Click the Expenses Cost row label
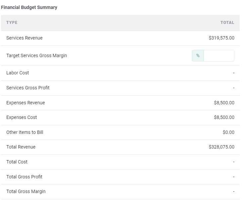 (x=22, y=117)
